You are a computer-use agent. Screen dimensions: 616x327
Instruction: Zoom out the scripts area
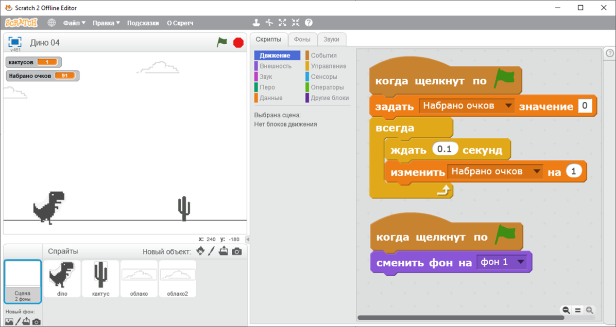pyautogui.click(x=566, y=310)
